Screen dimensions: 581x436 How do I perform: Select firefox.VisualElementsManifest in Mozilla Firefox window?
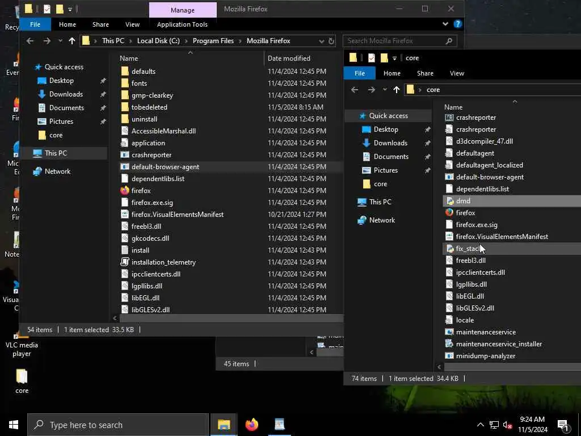pyautogui.click(x=177, y=214)
